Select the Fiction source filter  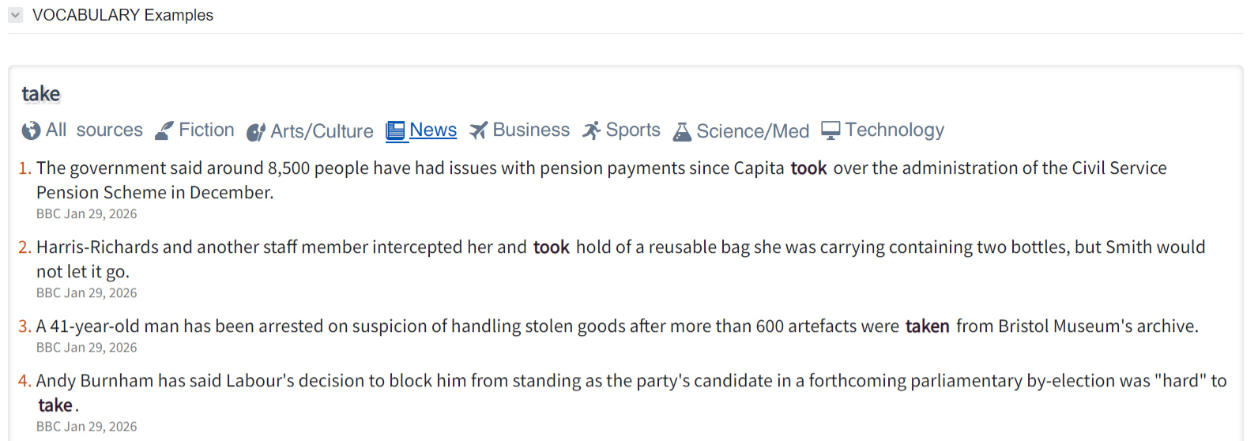point(206,130)
